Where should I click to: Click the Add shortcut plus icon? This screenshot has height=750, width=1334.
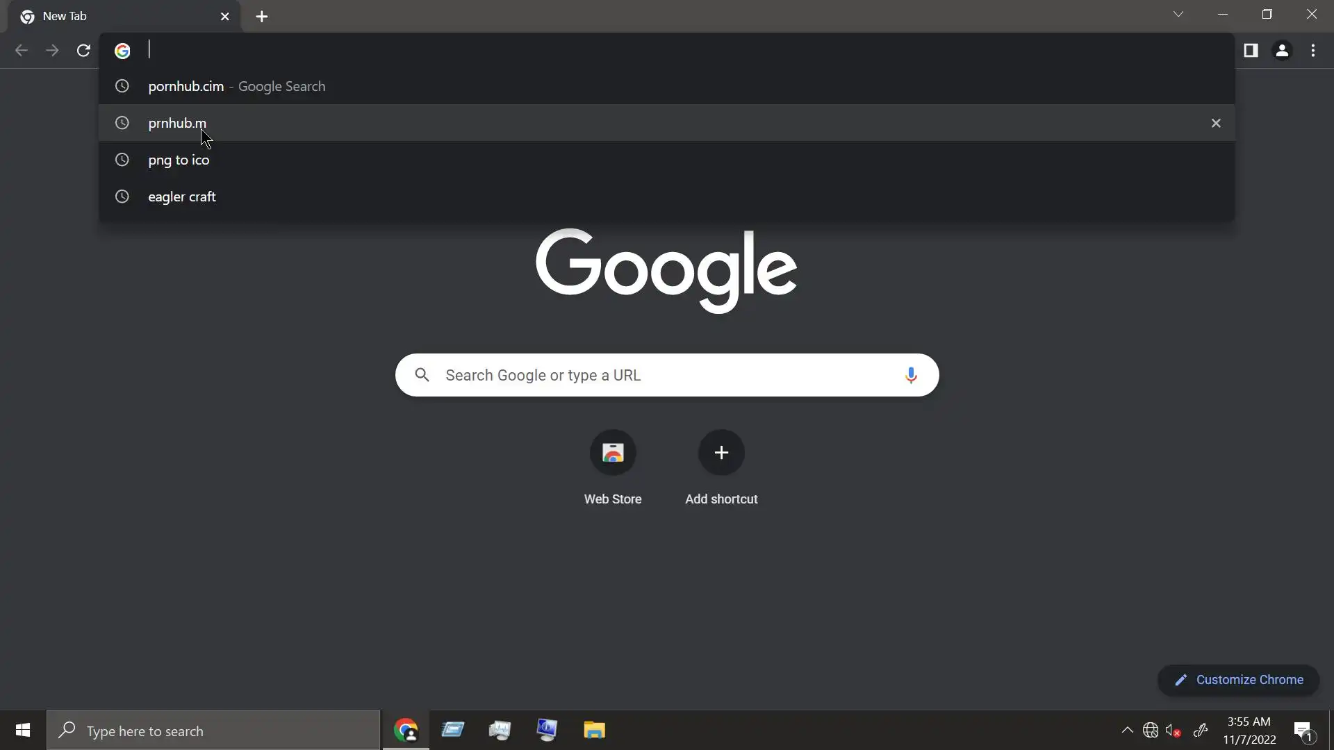click(x=721, y=453)
